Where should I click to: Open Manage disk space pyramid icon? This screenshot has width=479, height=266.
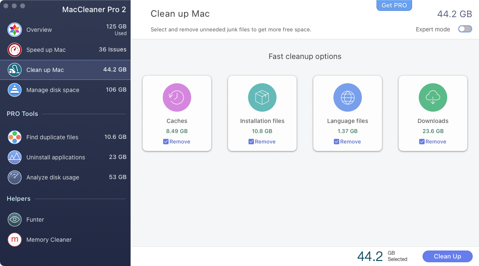[x=15, y=90]
